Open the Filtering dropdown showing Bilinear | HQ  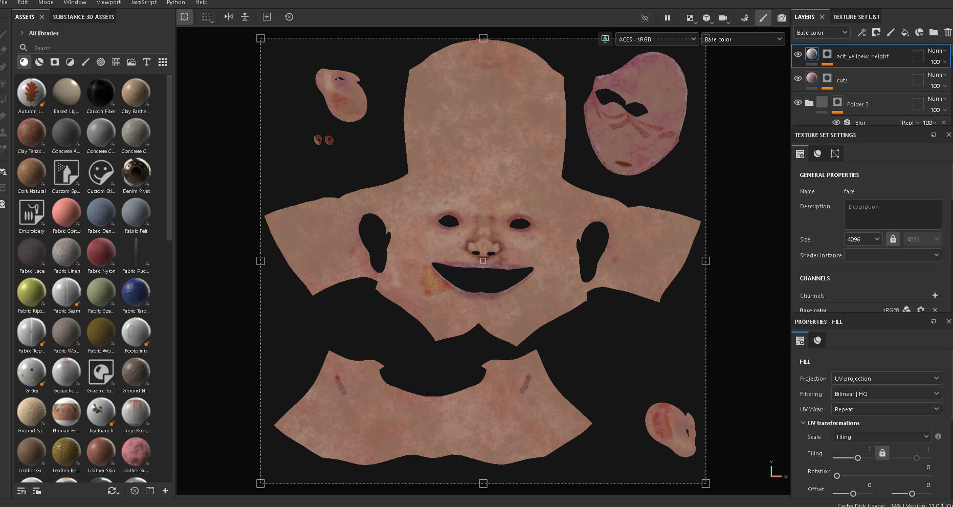pos(886,393)
